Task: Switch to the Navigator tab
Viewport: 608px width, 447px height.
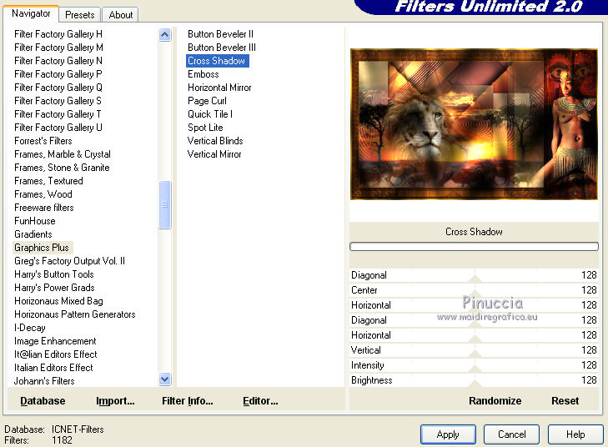Action: (31, 13)
